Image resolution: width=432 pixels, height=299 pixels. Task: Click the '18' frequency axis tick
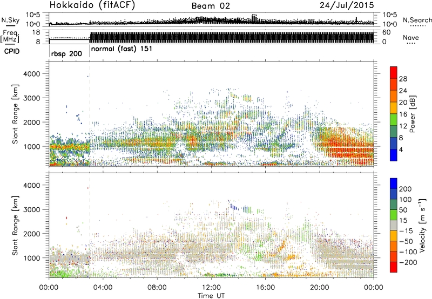click(x=37, y=32)
